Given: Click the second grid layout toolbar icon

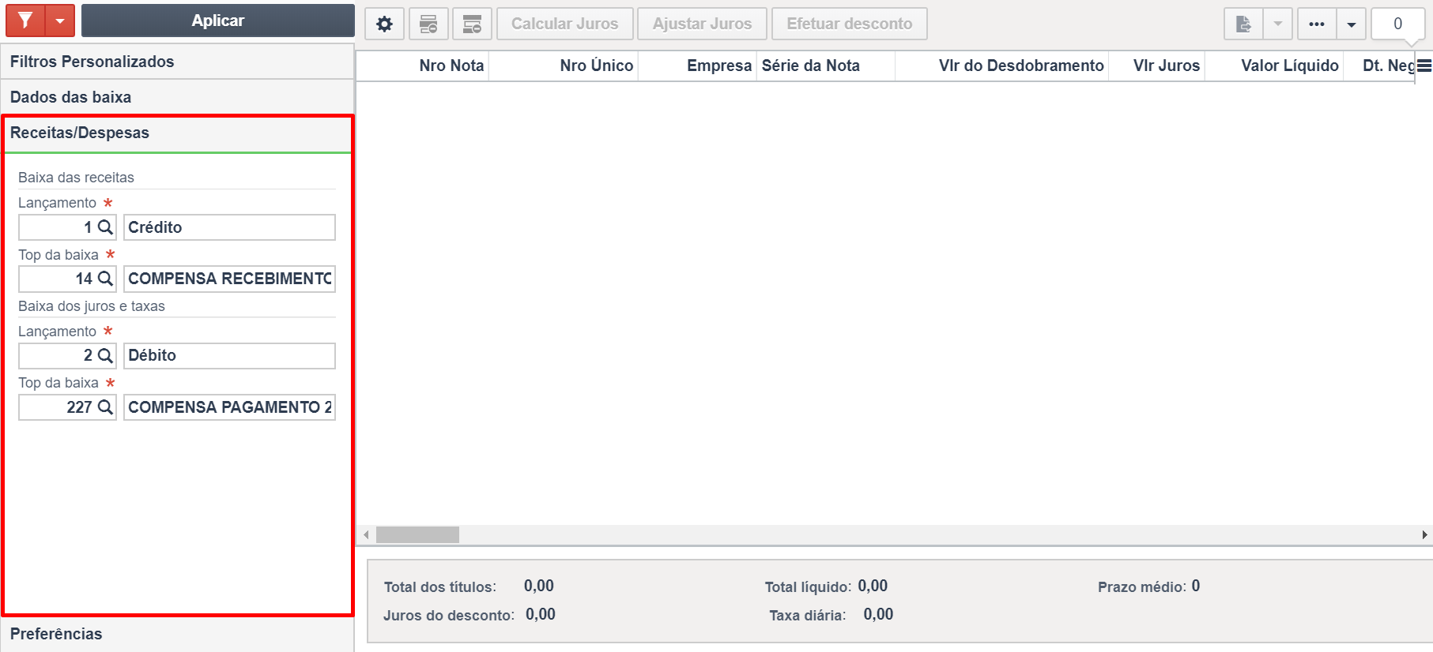Looking at the screenshot, I should pyautogui.click(x=428, y=24).
